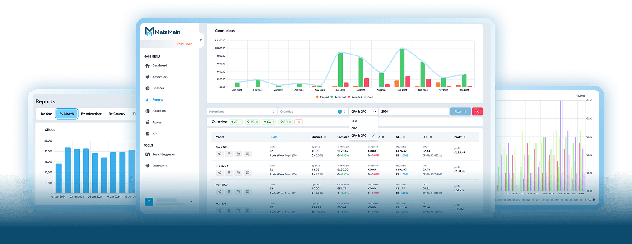Click the Access lock icon

148,122
